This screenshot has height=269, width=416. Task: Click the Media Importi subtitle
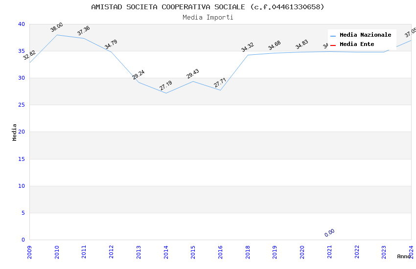tap(208, 18)
